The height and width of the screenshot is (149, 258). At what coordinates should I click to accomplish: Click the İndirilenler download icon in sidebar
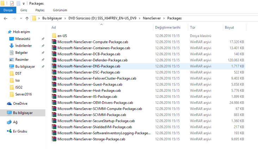12,46
